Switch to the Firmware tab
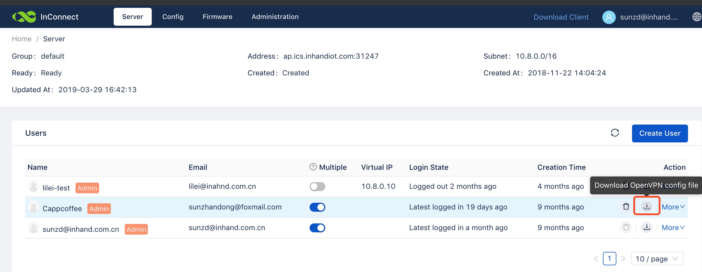Viewport: 702px width, 272px height. point(217,17)
